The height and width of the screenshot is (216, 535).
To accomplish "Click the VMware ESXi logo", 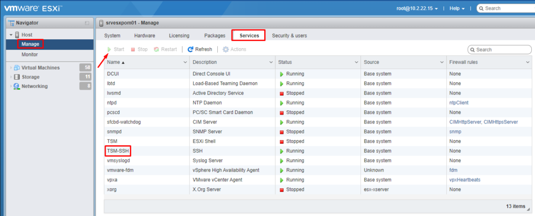I will click(33, 8).
